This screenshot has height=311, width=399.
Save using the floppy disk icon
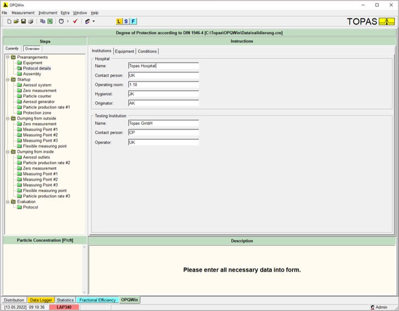24,21
